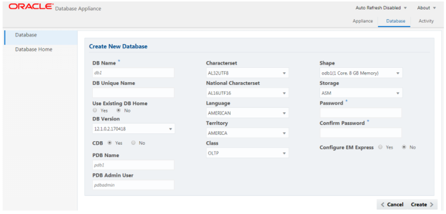The image size is (446, 214).
Task: Switch to the Appliance tab
Action: point(363,21)
